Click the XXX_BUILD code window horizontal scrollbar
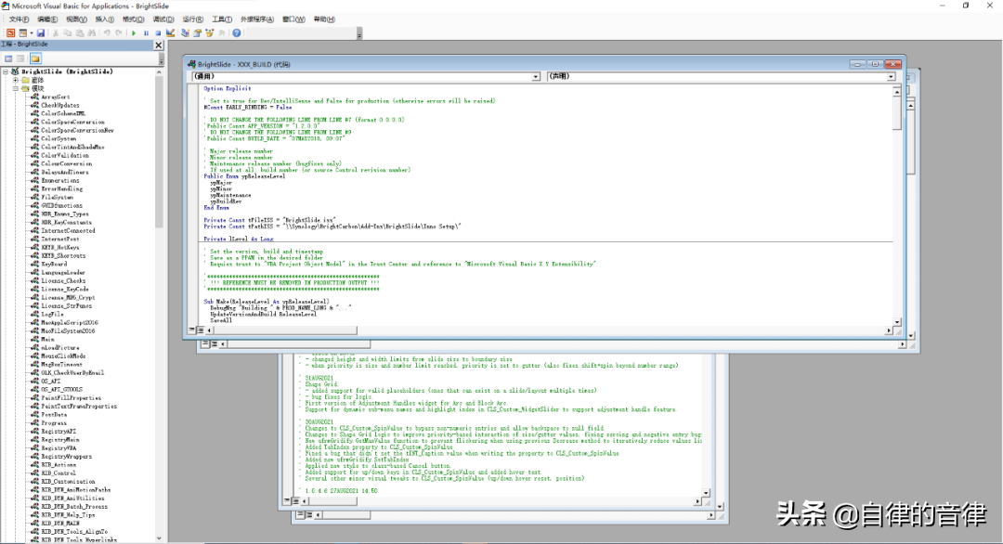Viewport: 1003px width, 544px height. click(x=549, y=330)
